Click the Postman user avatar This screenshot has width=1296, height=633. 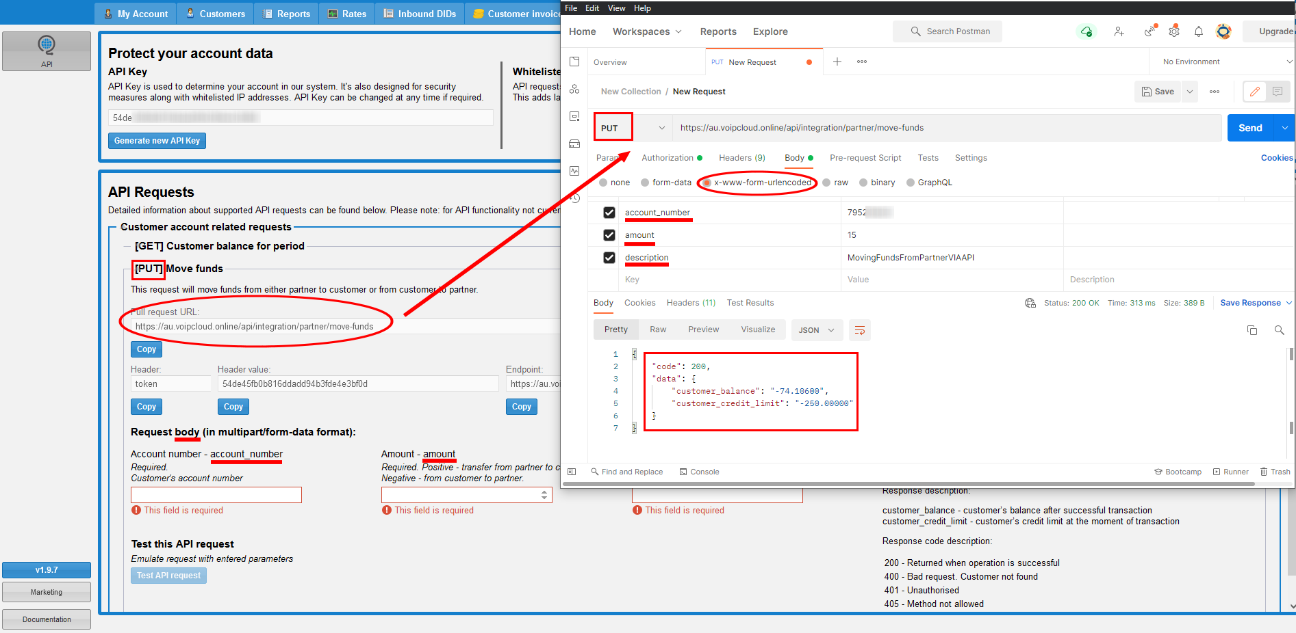coord(1223,31)
